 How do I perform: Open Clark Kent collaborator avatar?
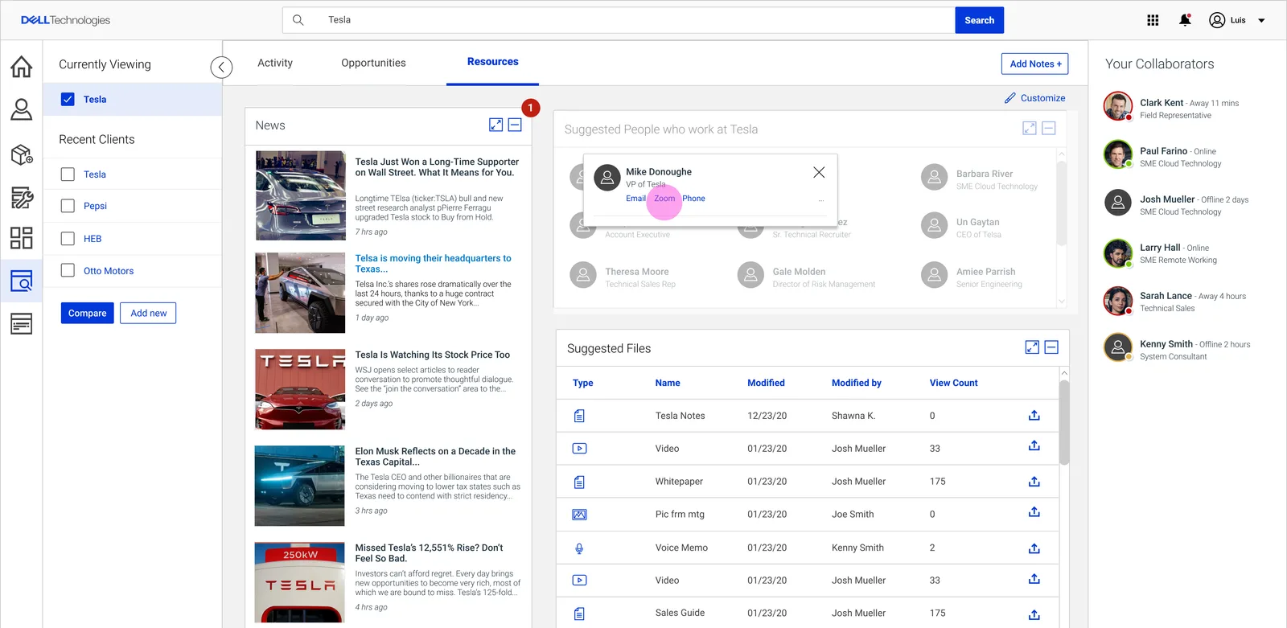1118,105
